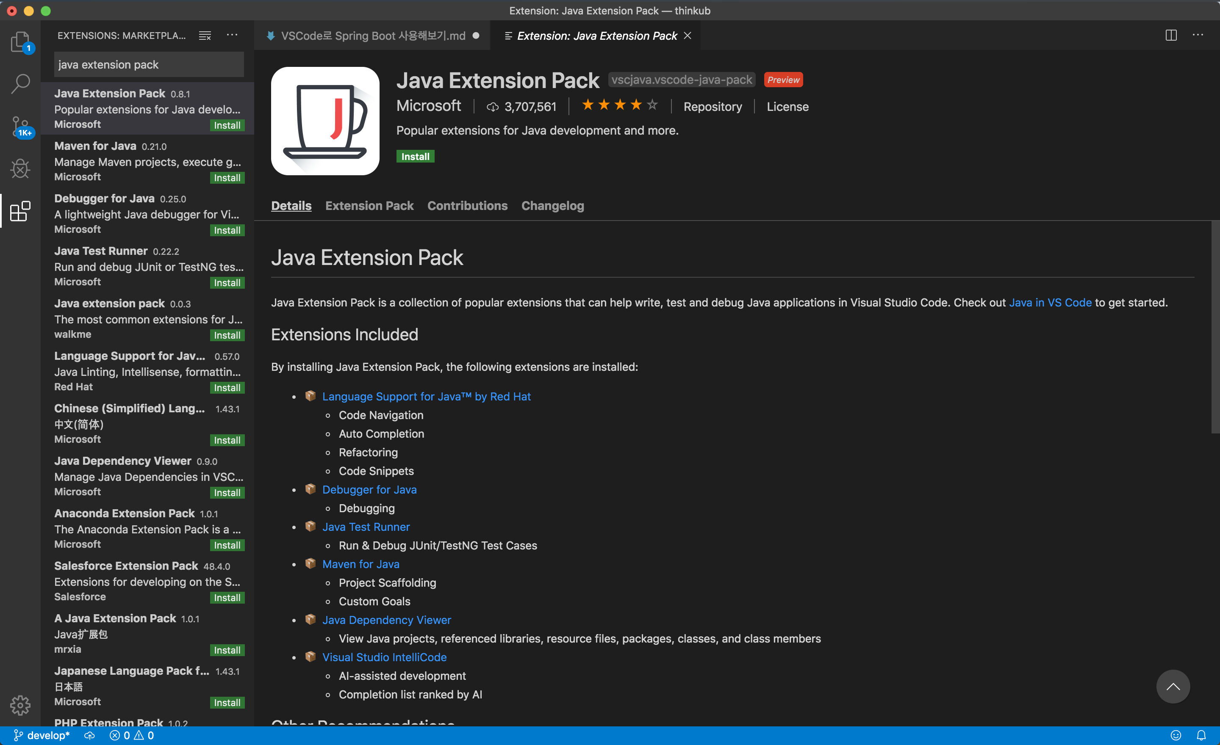Install walkme Java extension pack

(x=227, y=335)
